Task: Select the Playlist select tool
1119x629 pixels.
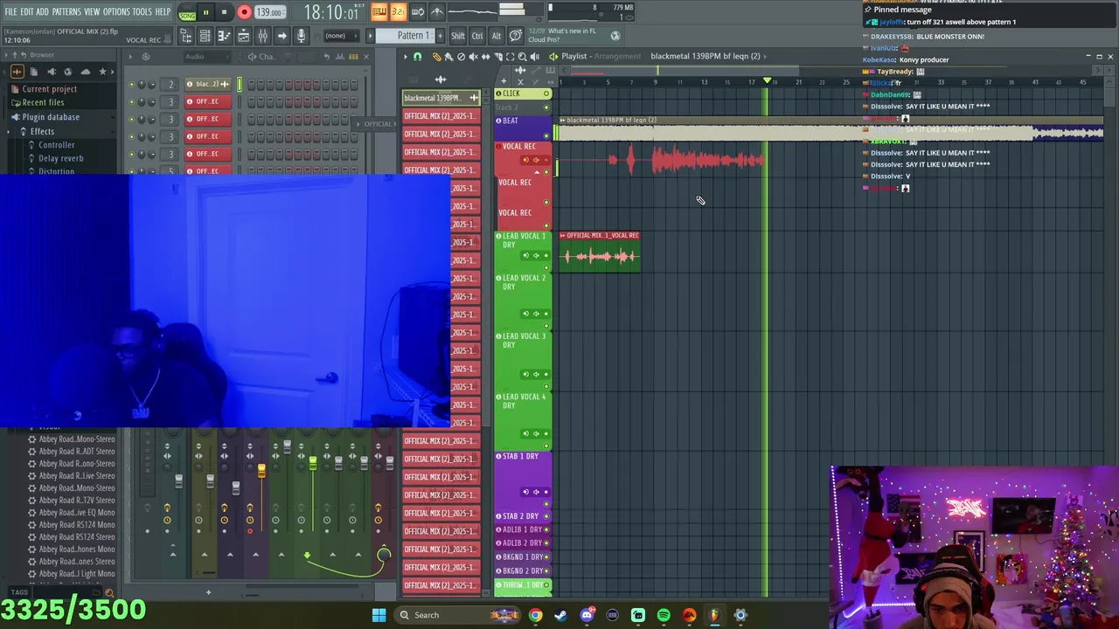Action: click(510, 57)
